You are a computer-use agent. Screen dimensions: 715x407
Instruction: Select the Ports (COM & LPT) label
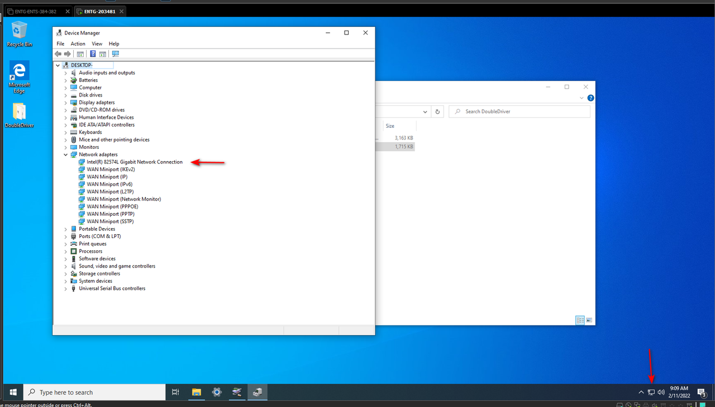[100, 236]
